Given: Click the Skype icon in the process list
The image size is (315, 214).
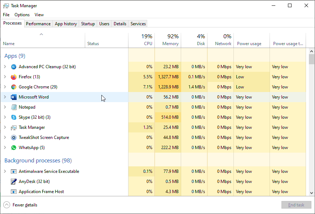Looking at the screenshot, I should 14,117.
